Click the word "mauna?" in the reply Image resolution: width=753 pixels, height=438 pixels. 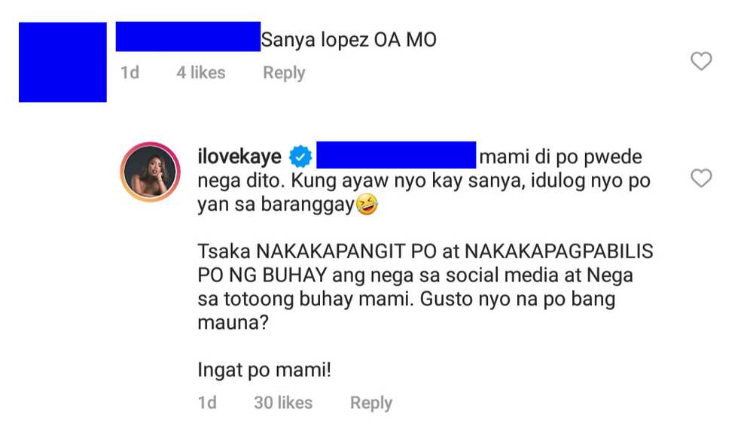[233, 322]
